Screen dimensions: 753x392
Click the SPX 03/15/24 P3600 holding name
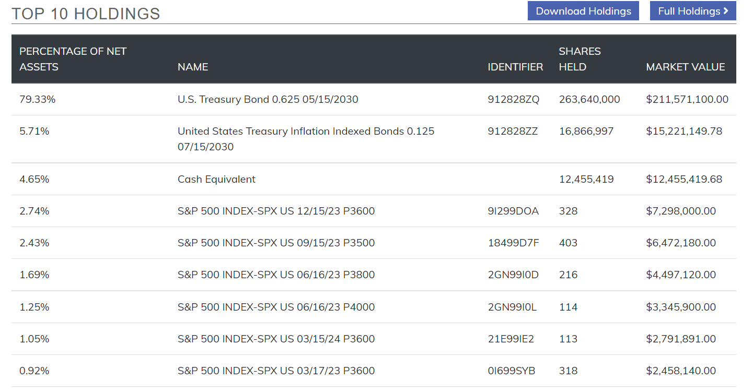click(x=276, y=339)
